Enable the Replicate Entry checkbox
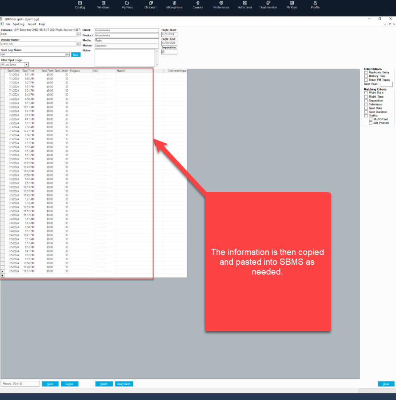Image resolution: width=396 pixels, height=400 pixels. click(366, 72)
